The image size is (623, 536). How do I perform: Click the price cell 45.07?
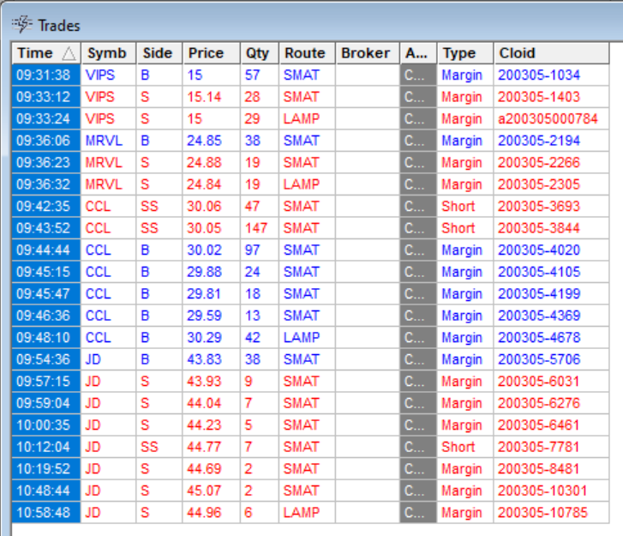tap(204, 491)
